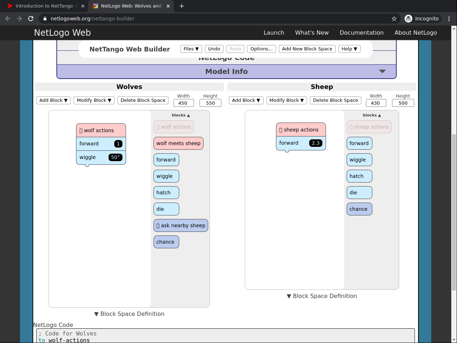Switch to the Introduction to NetTango tab
457x343 pixels.
point(45,6)
